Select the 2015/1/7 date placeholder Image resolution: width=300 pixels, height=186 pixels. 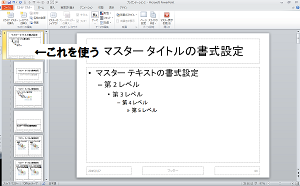click(x=109, y=170)
